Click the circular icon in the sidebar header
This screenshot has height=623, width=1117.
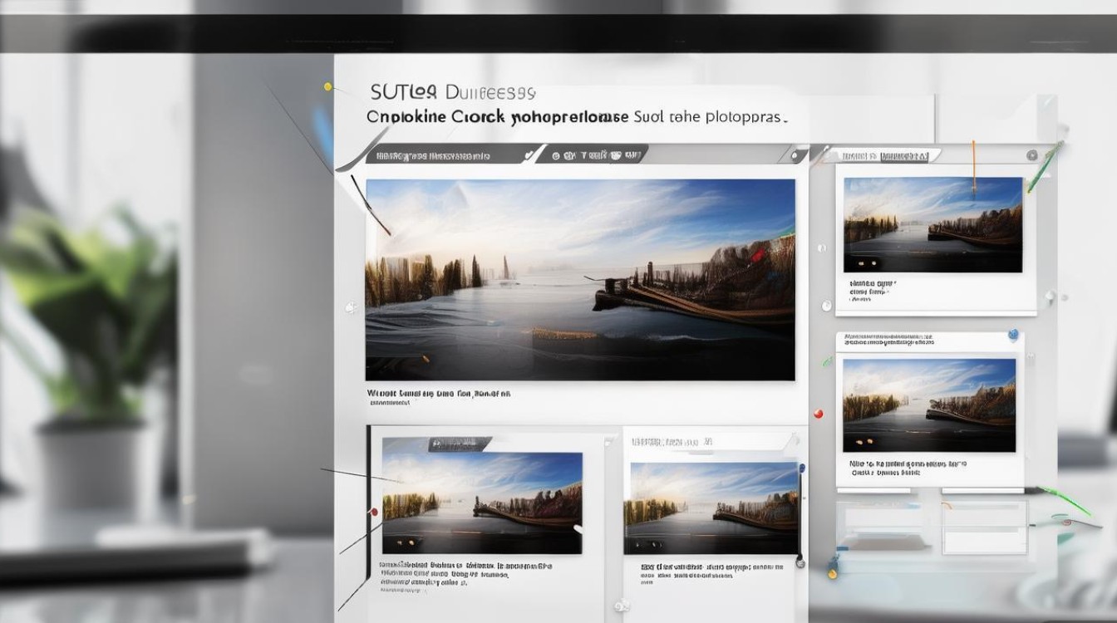[1031, 155]
